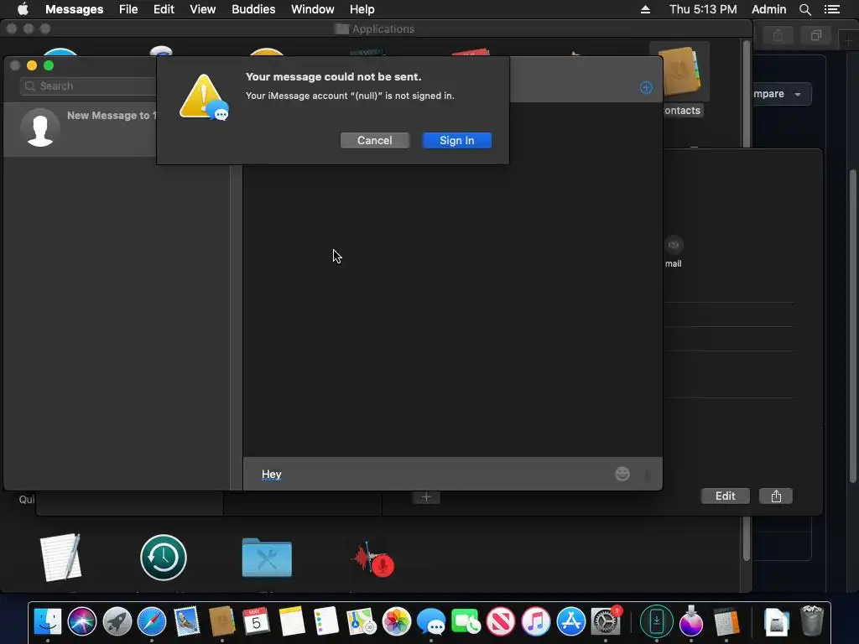This screenshot has width=859, height=644.
Task: Click the Admin user menu
Action: pos(768,9)
